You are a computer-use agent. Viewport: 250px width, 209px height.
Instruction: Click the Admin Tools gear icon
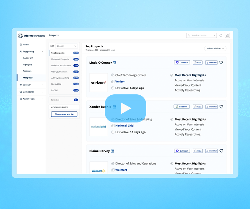(x=21, y=99)
